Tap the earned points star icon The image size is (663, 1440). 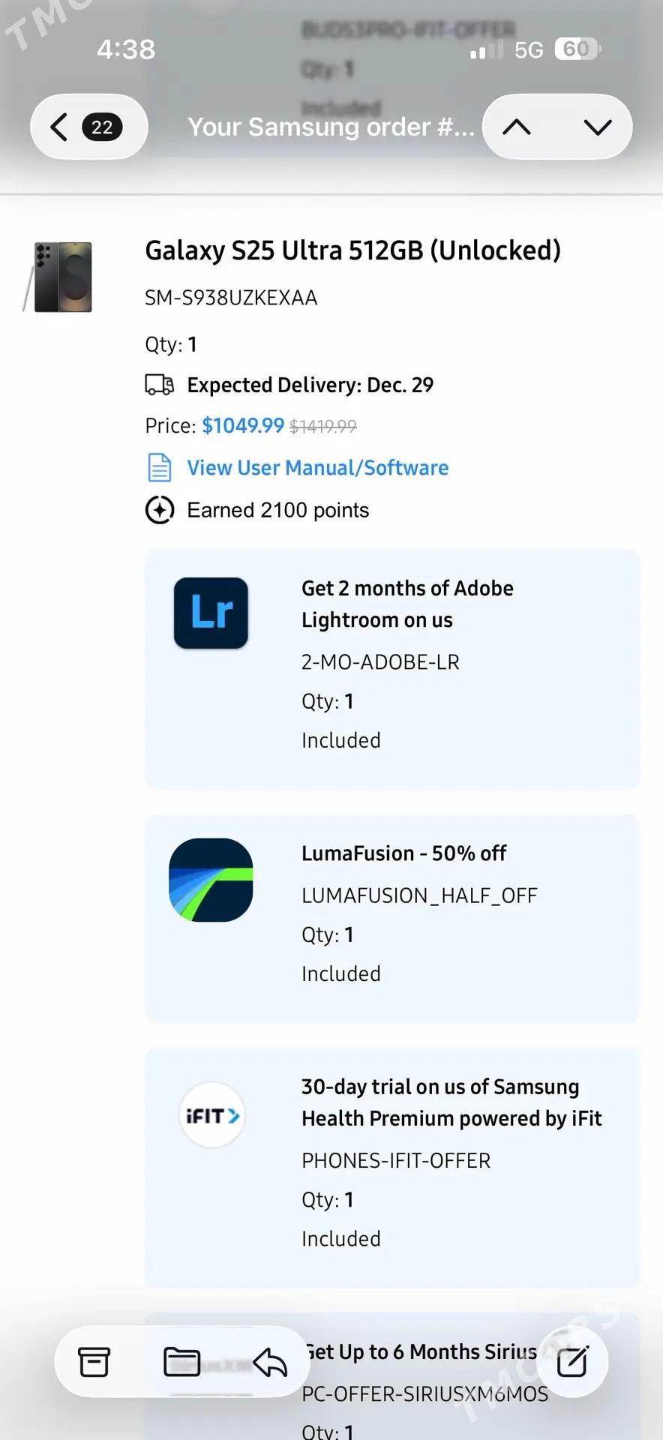(159, 510)
